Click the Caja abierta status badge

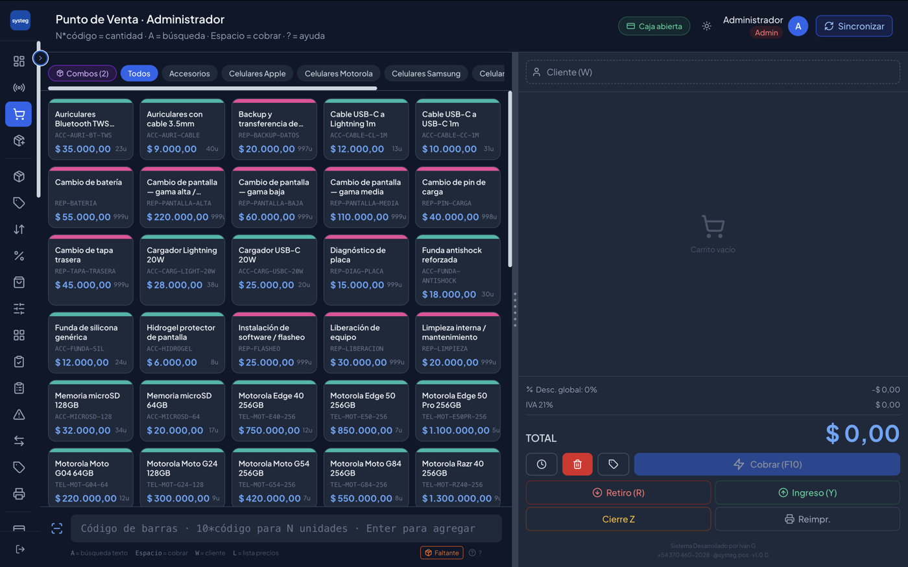click(654, 26)
